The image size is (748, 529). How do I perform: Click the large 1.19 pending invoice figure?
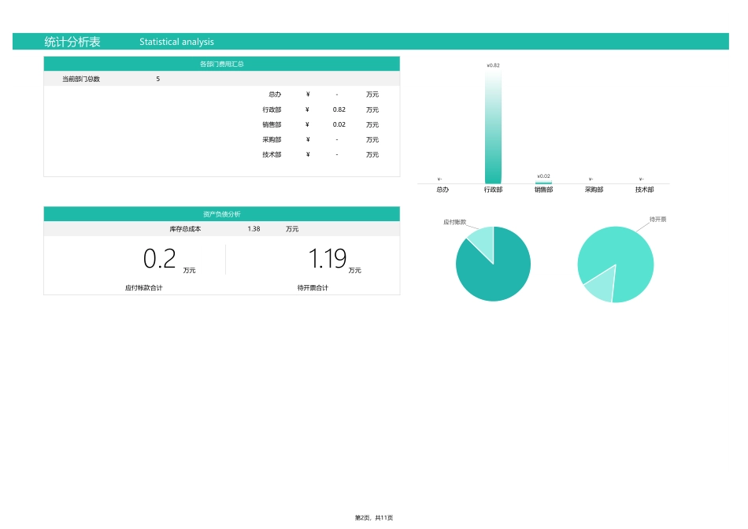[327, 259]
